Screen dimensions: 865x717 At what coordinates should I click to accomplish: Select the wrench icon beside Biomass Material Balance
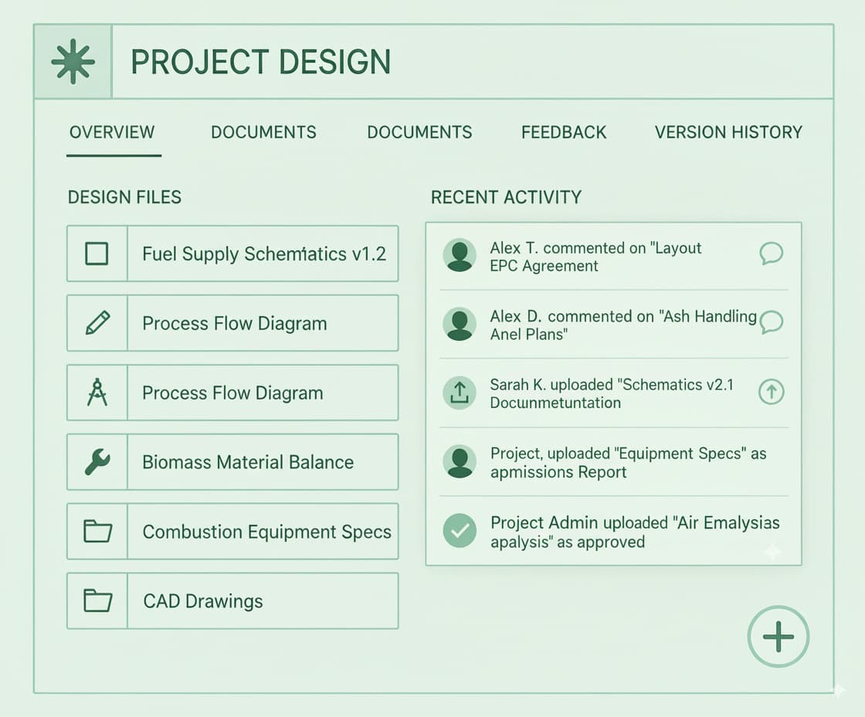click(x=97, y=462)
